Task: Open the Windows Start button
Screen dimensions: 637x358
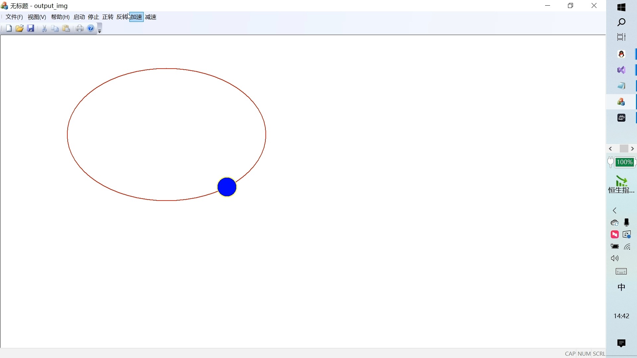Action: click(621, 7)
